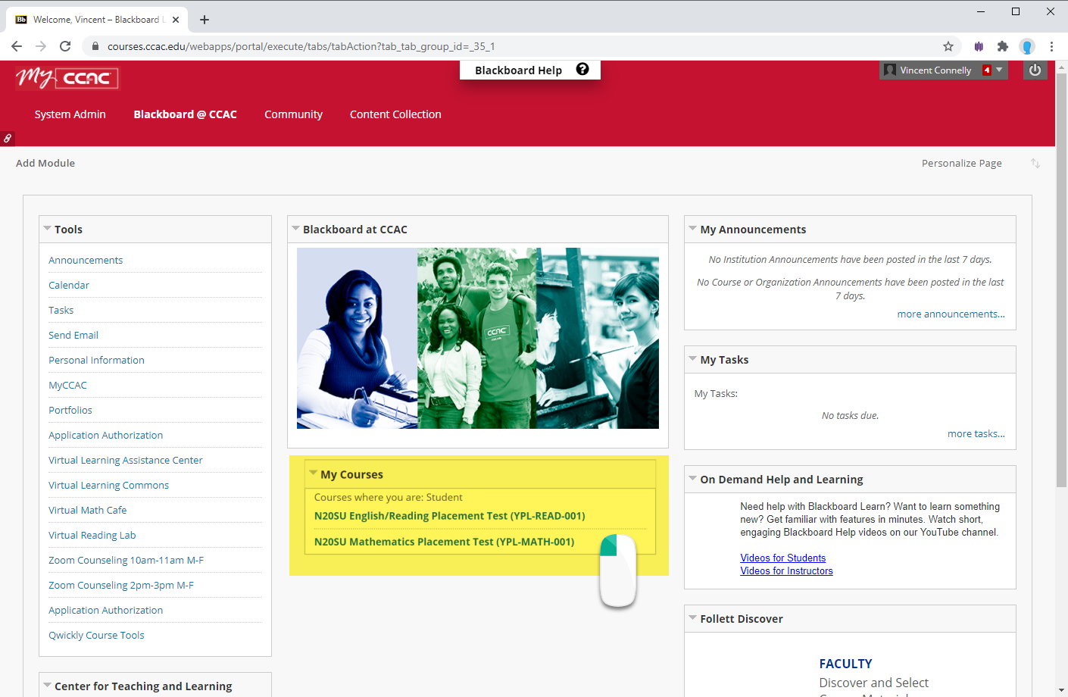Collapse On Demand Help and Learning module

(x=692, y=479)
